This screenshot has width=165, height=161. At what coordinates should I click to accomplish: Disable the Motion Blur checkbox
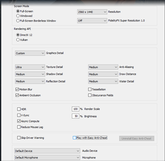click(17, 89)
